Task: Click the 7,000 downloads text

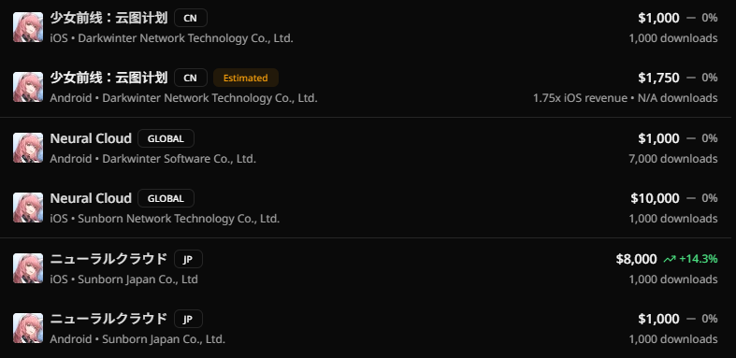Action: (673, 159)
